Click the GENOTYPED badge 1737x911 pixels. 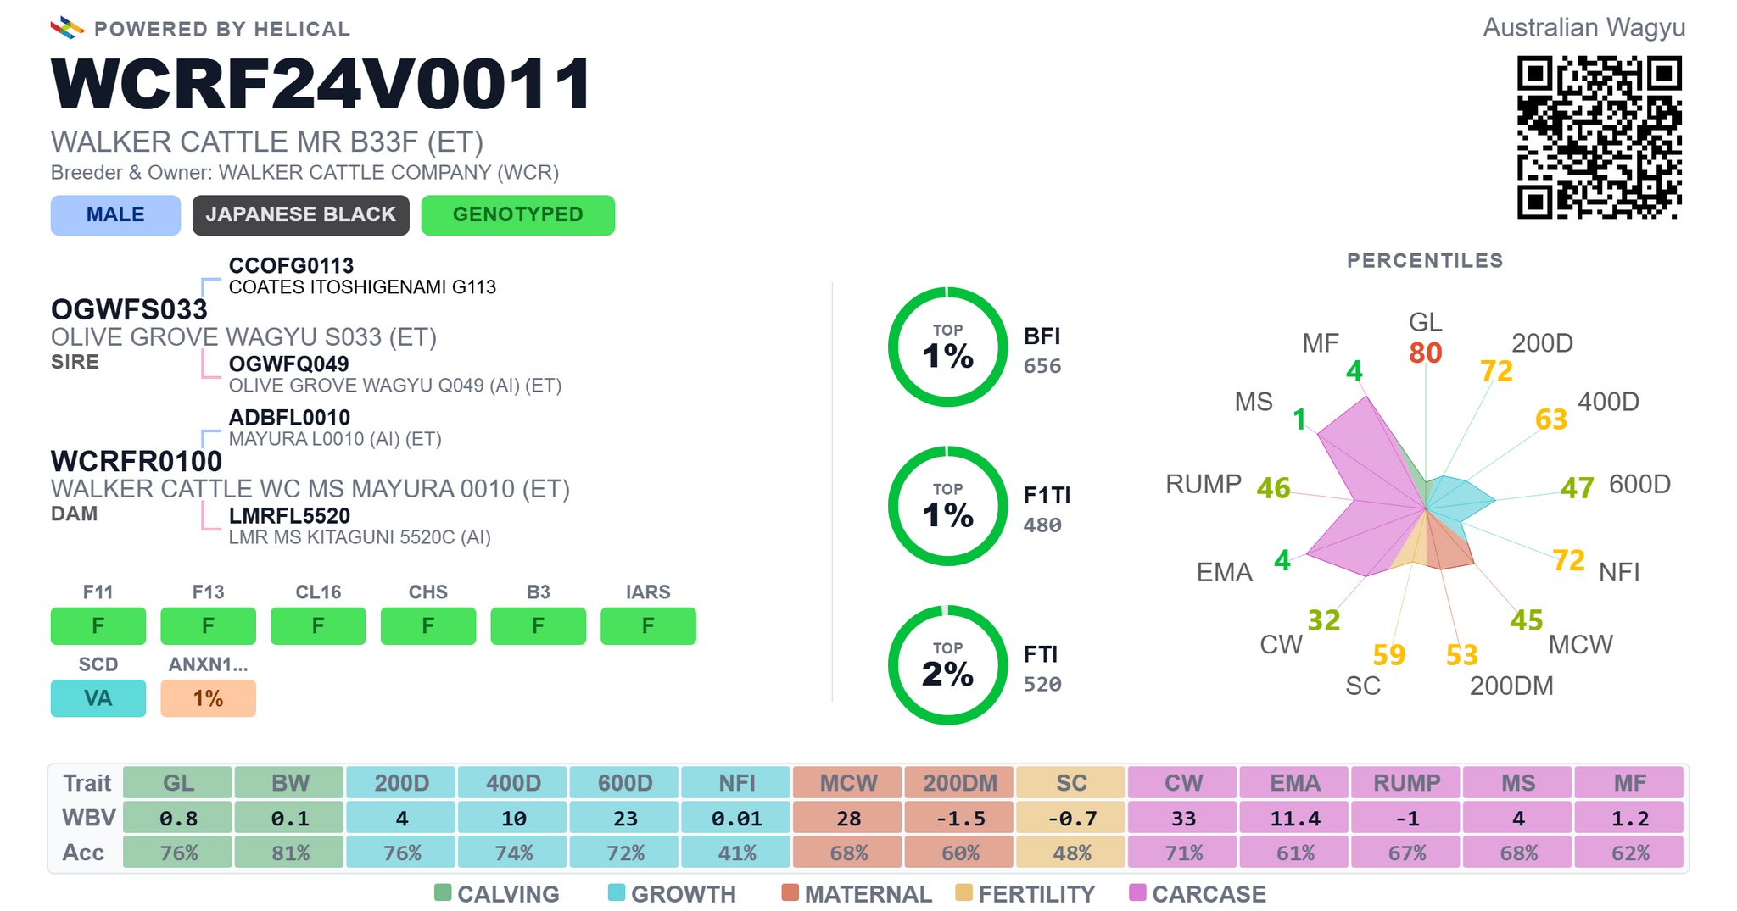[x=517, y=214]
